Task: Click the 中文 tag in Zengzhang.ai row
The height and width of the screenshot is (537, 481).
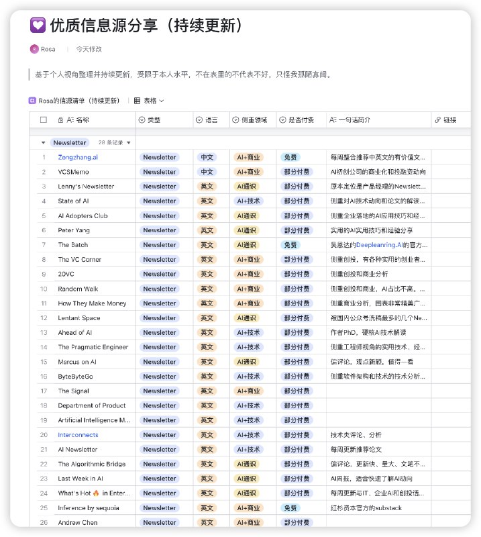Action: pyautogui.click(x=207, y=157)
